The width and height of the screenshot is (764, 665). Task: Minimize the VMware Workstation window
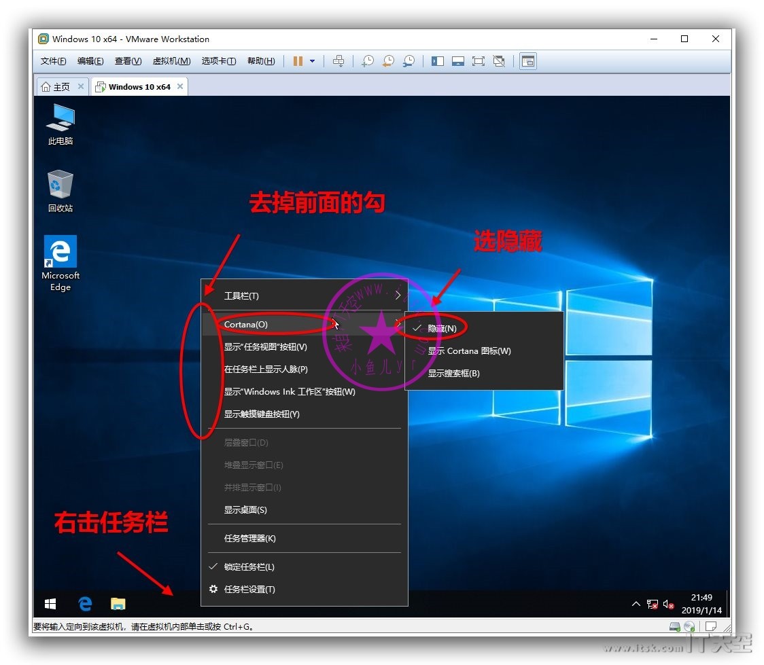[654, 39]
